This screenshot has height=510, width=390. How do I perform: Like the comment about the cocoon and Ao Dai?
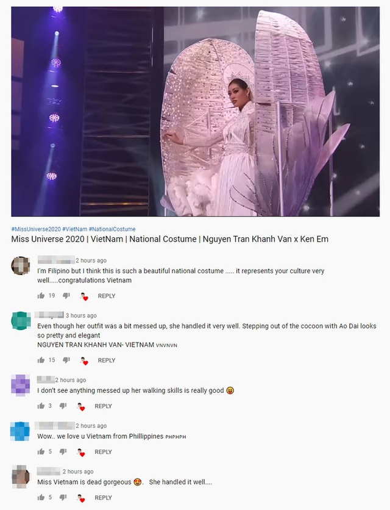(41, 360)
